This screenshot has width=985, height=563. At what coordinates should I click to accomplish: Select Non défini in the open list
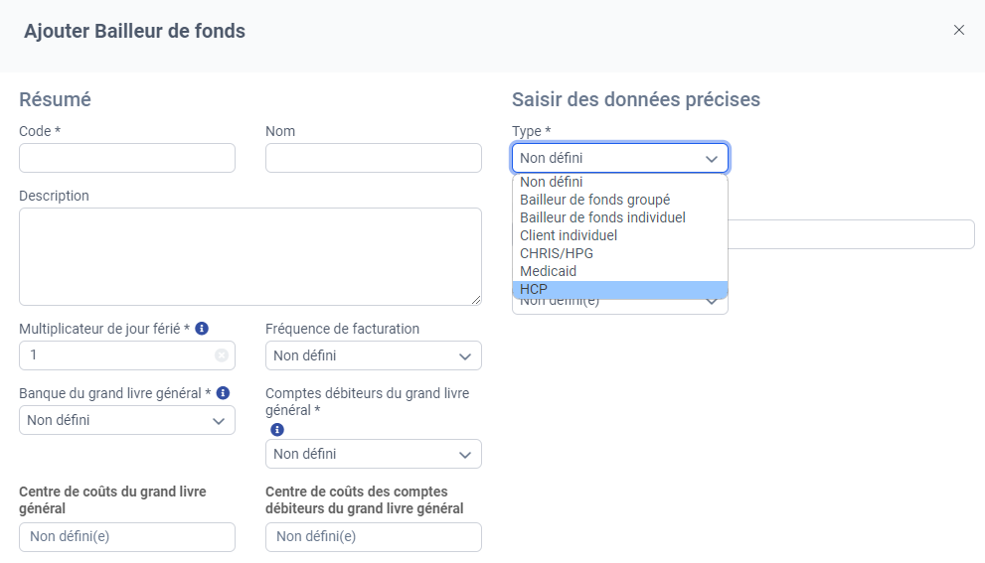coord(620,182)
